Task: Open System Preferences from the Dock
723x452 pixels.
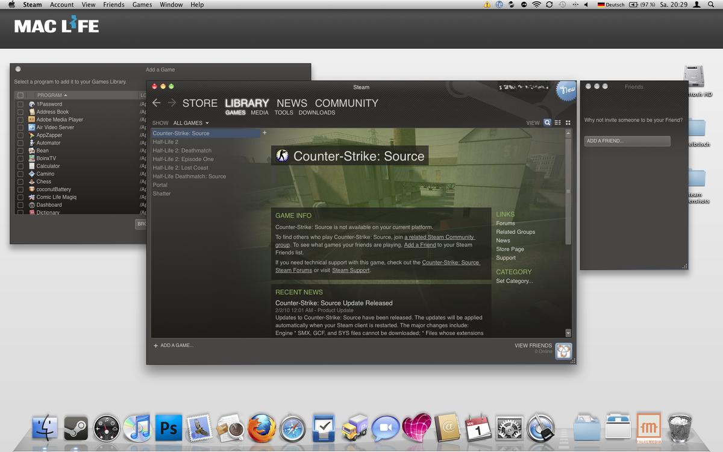Action: [x=510, y=428]
